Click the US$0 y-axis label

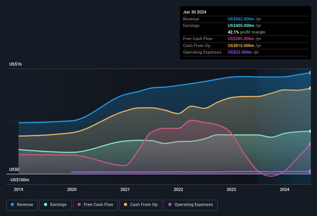coord(14,169)
